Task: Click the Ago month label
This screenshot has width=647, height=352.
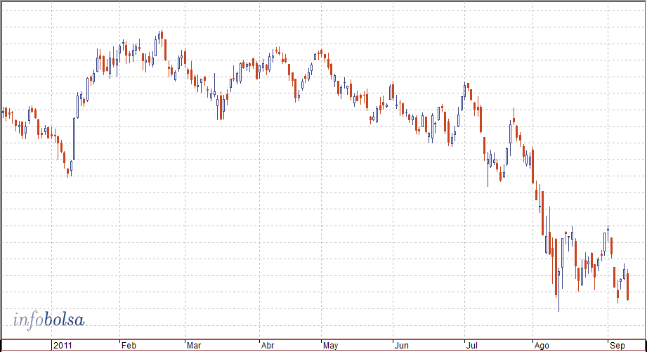Action: click(542, 346)
